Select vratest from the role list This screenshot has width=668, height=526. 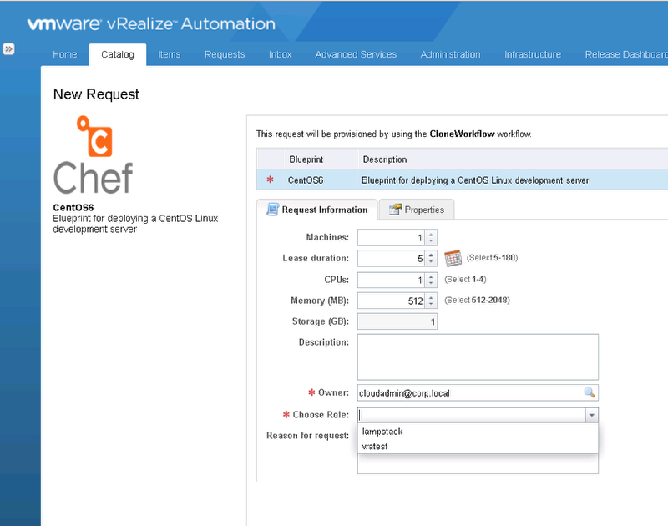(376, 447)
